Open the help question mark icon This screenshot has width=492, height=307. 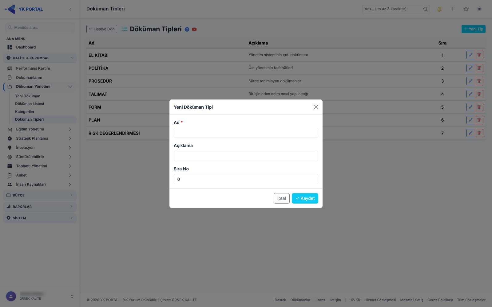point(187,29)
